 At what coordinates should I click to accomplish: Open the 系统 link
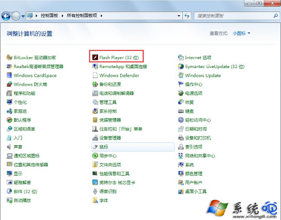pyautogui.click(x=190, y=165)
